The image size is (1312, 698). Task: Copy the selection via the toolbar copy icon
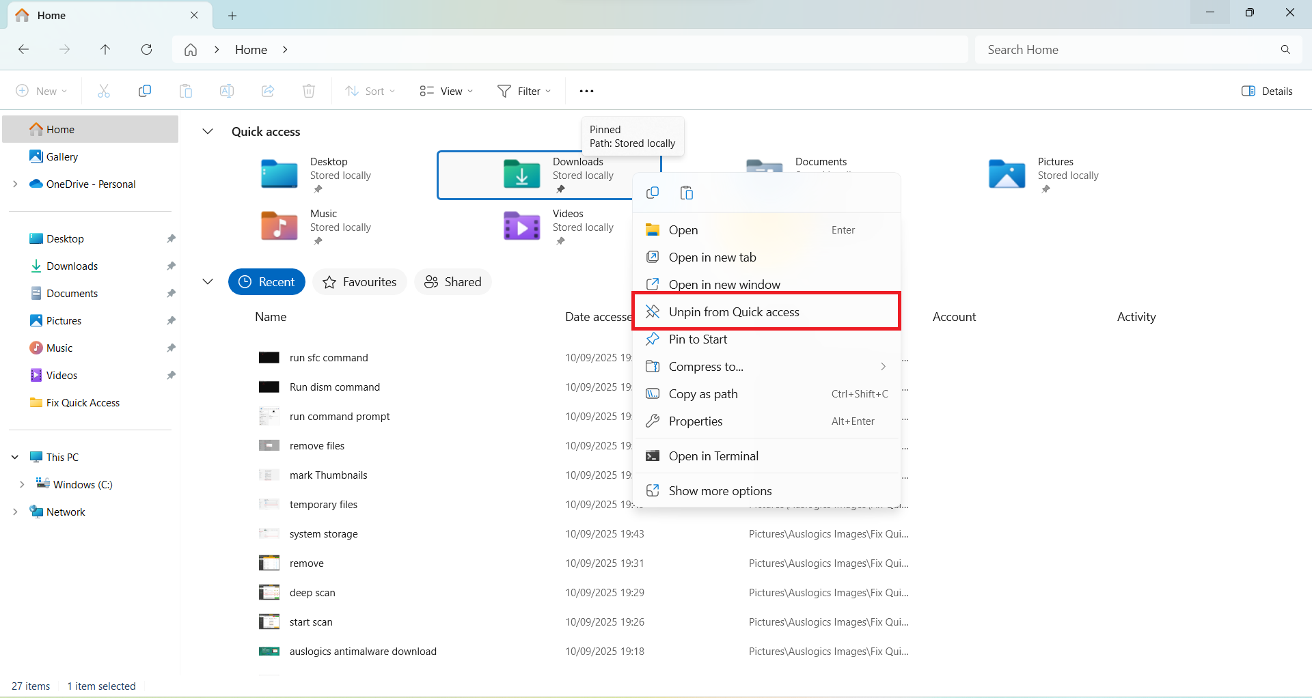tap(144, 90)
